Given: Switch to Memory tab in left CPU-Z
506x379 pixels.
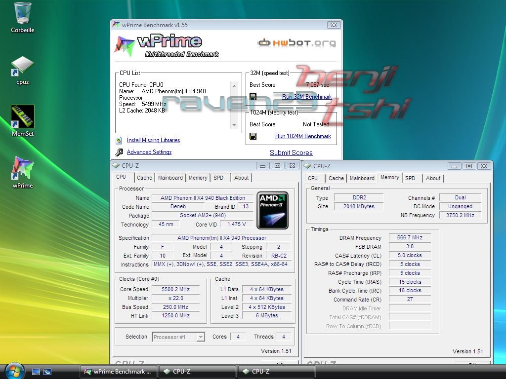Looking at the screenshot, I should pyautogui.click(x=198, y=178).
